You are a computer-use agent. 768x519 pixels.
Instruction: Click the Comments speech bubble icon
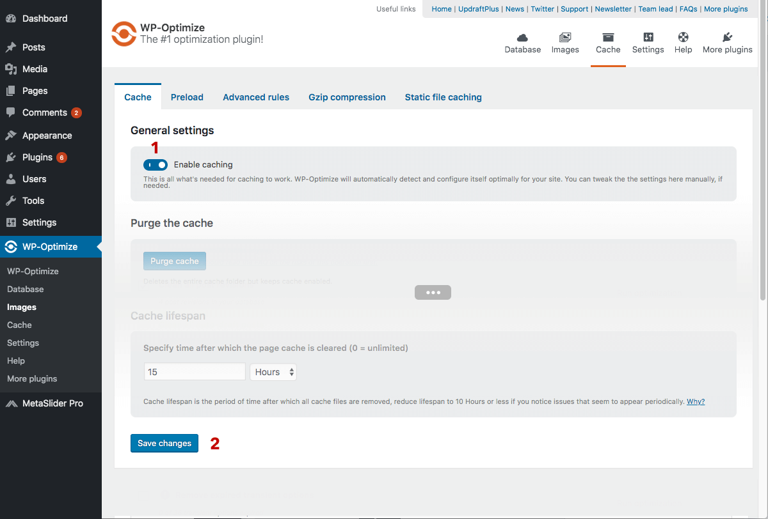pos(11,112)
